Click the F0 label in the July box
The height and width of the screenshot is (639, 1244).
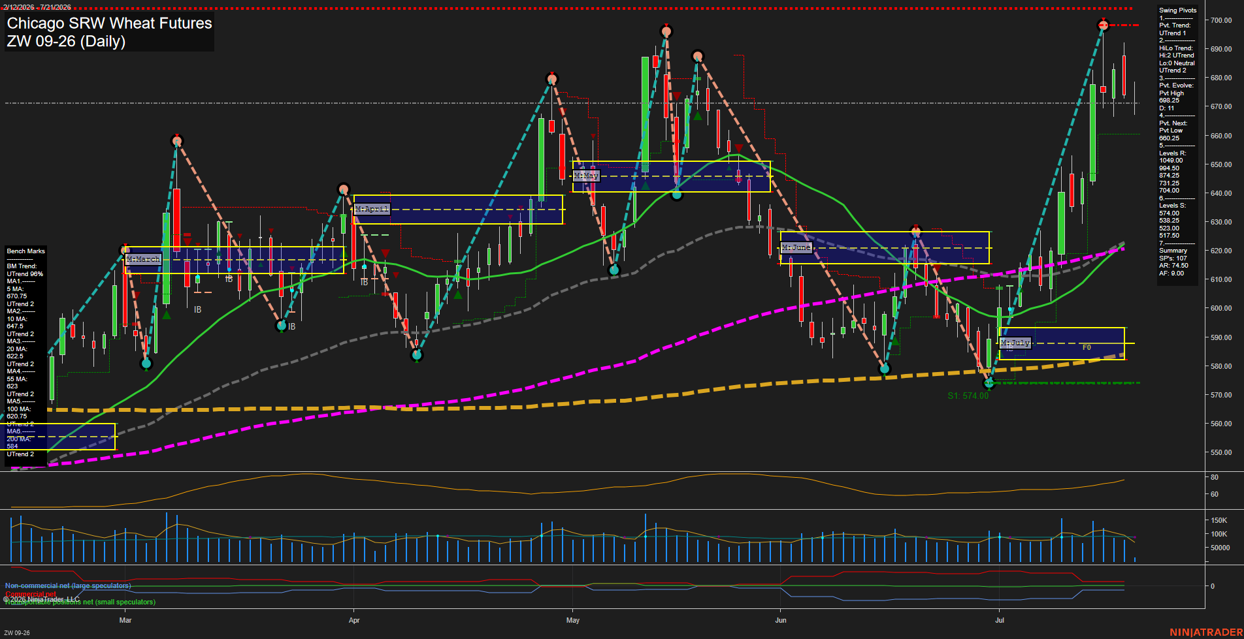point(1087,347)
